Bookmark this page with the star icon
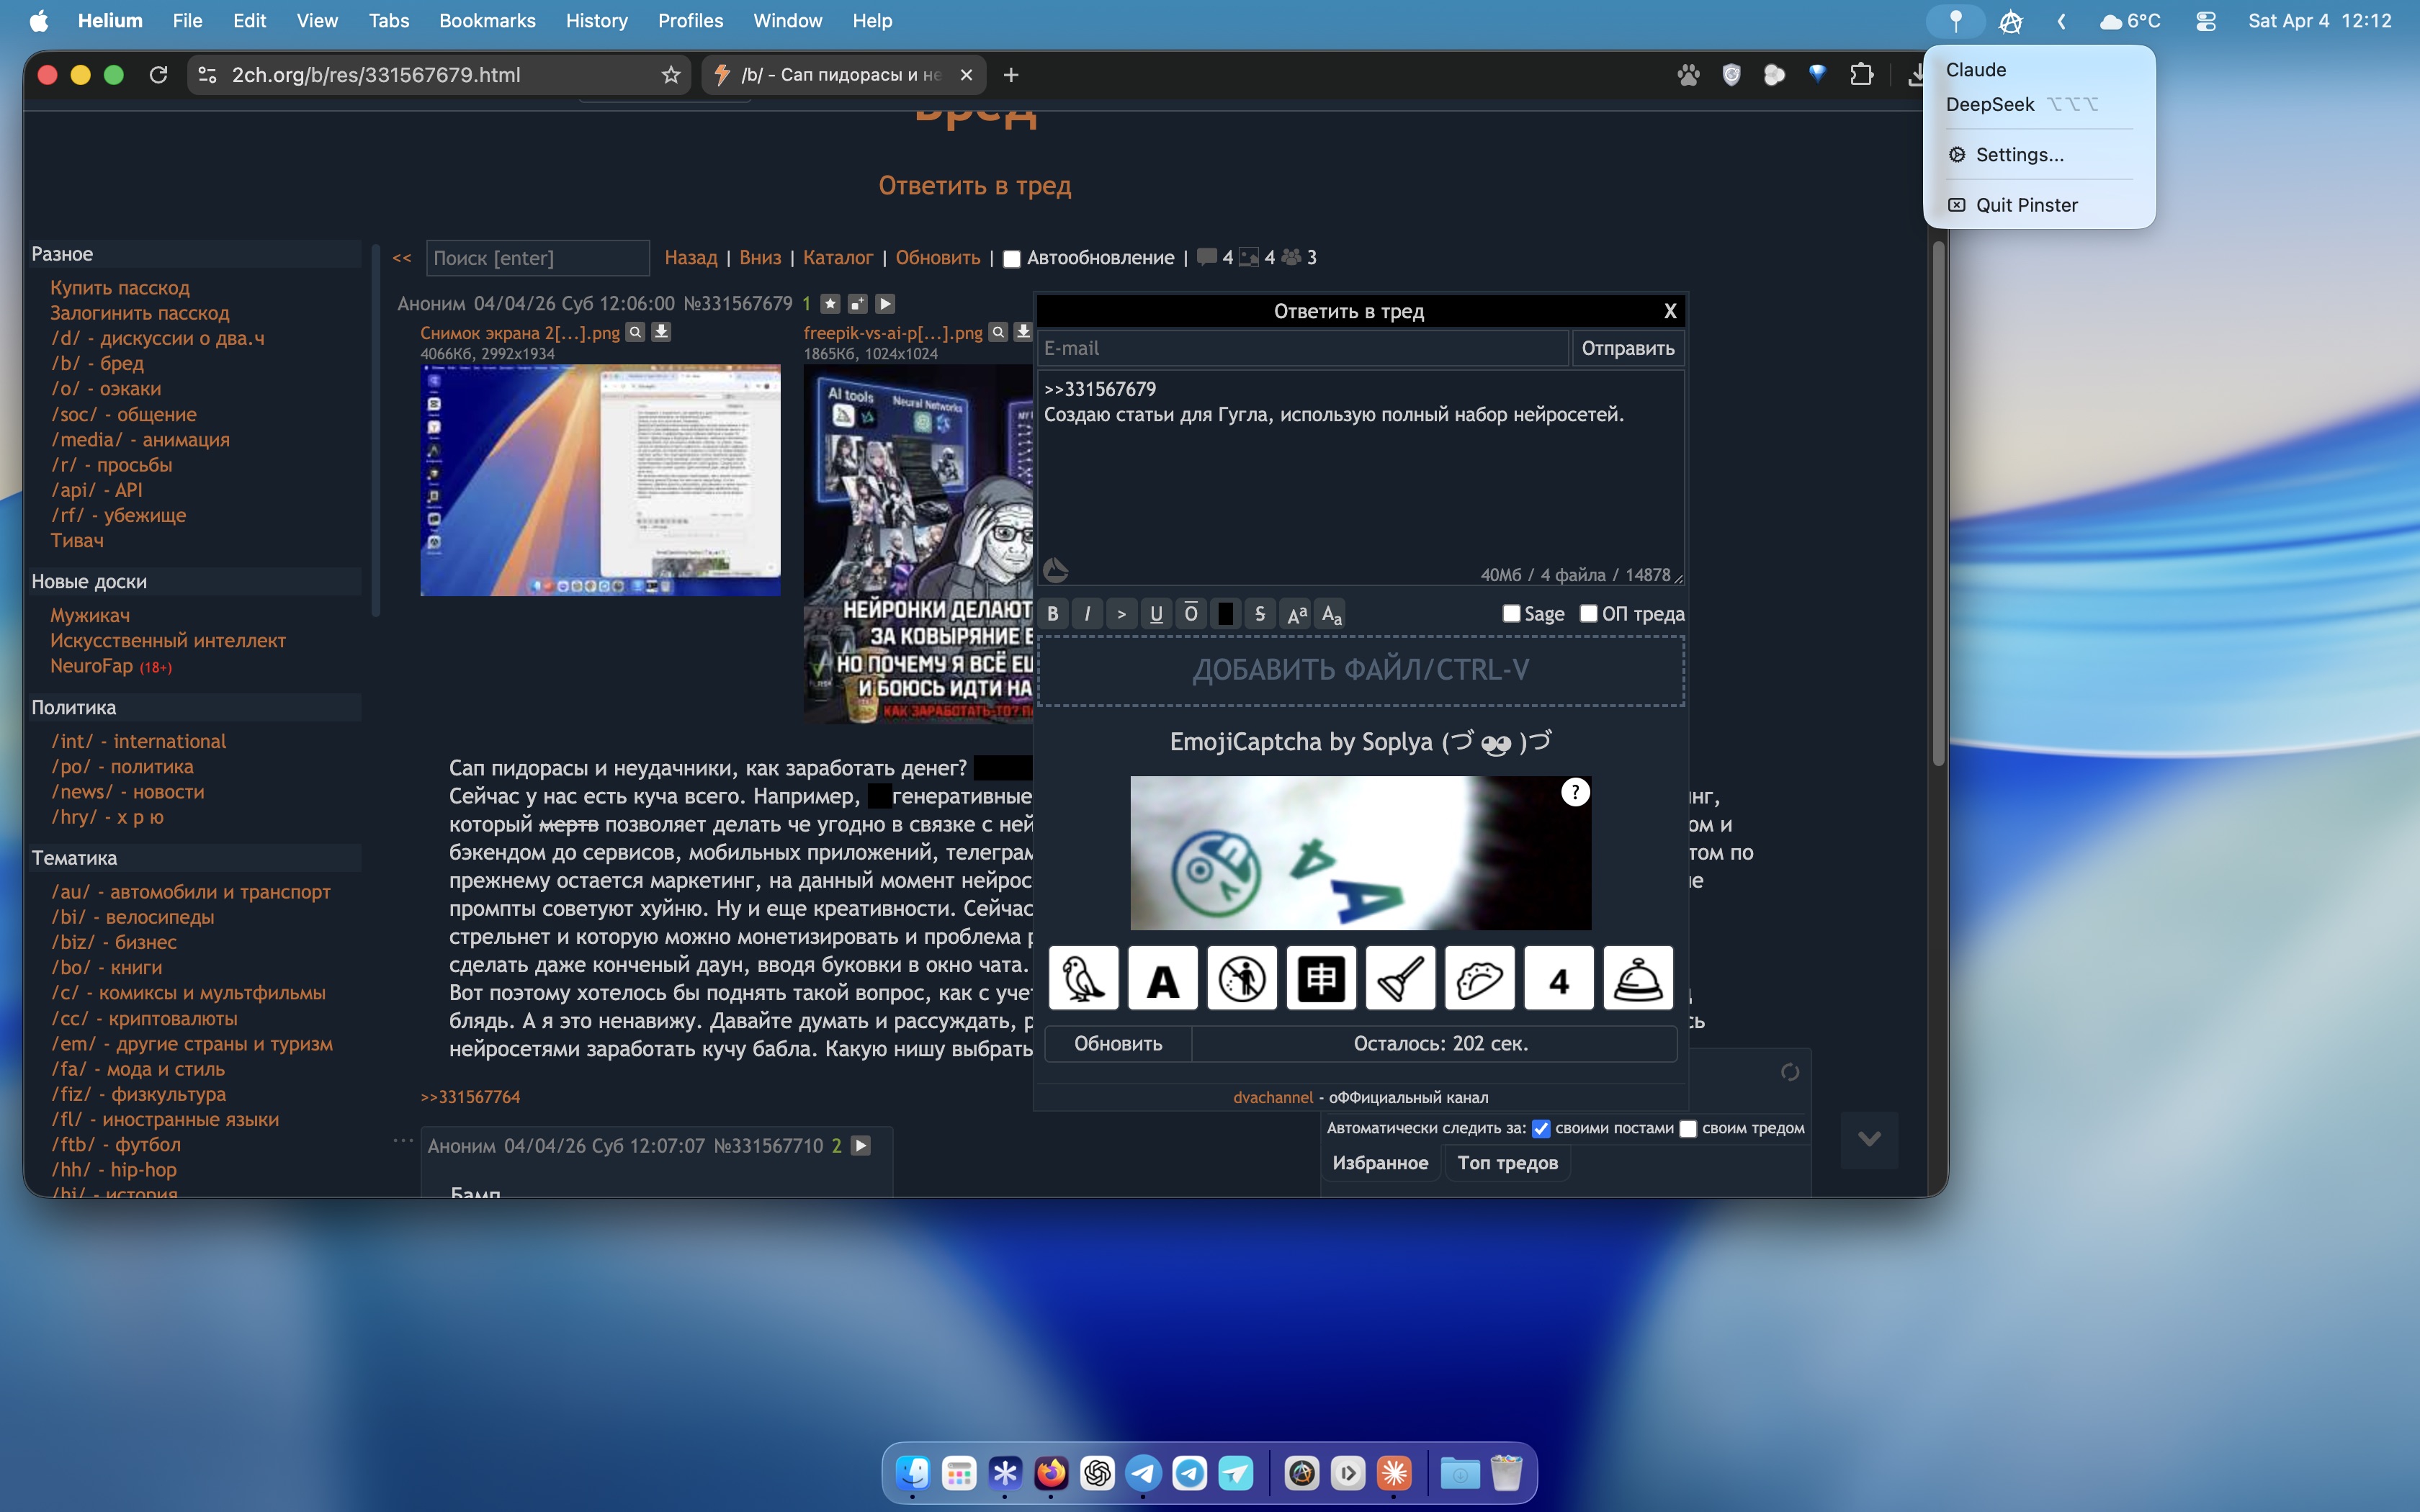This screenshot has height=1512, width=2420. pyautogui.click(x=671, y=75)
